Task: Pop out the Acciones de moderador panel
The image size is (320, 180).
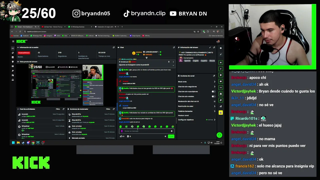Action: click(113, 109)
